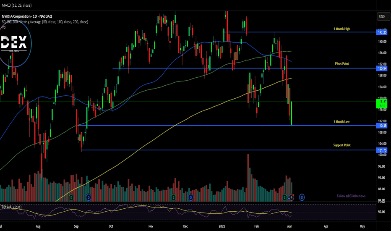The height and width of the screenshot is (231, 391).
Task: Click the Mar label on the time axis
Action: [289, 226]
